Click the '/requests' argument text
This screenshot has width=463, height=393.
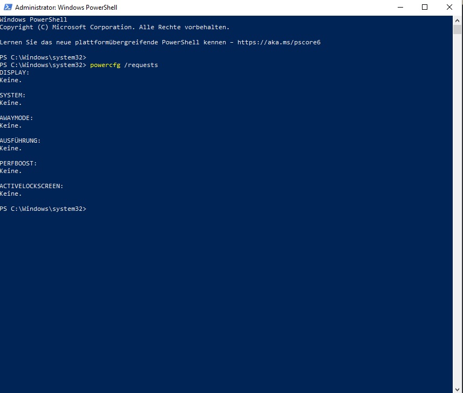141,65
